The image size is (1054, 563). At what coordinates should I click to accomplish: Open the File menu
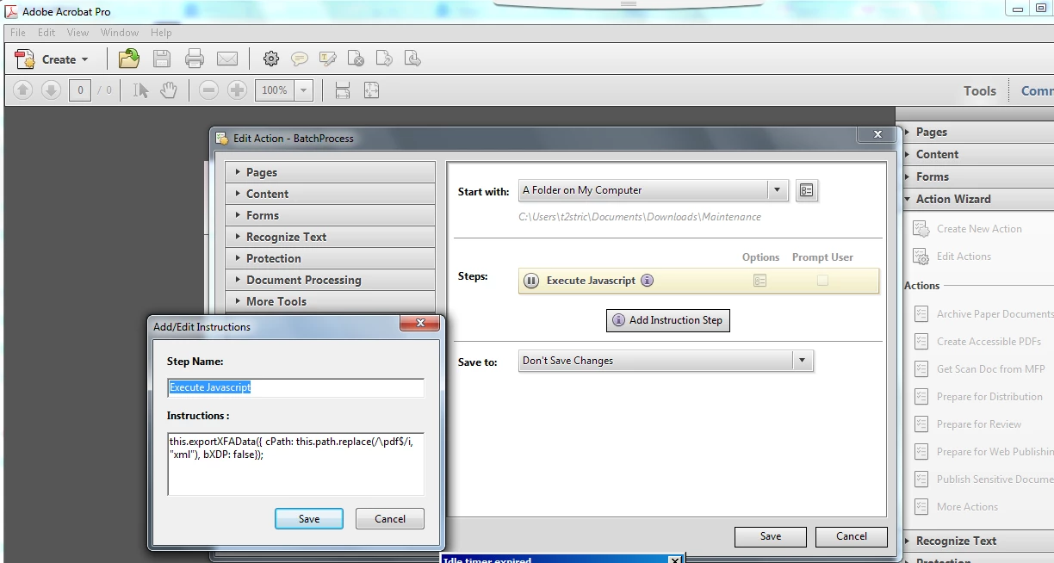pyautogui.click(x=17, y=33)
